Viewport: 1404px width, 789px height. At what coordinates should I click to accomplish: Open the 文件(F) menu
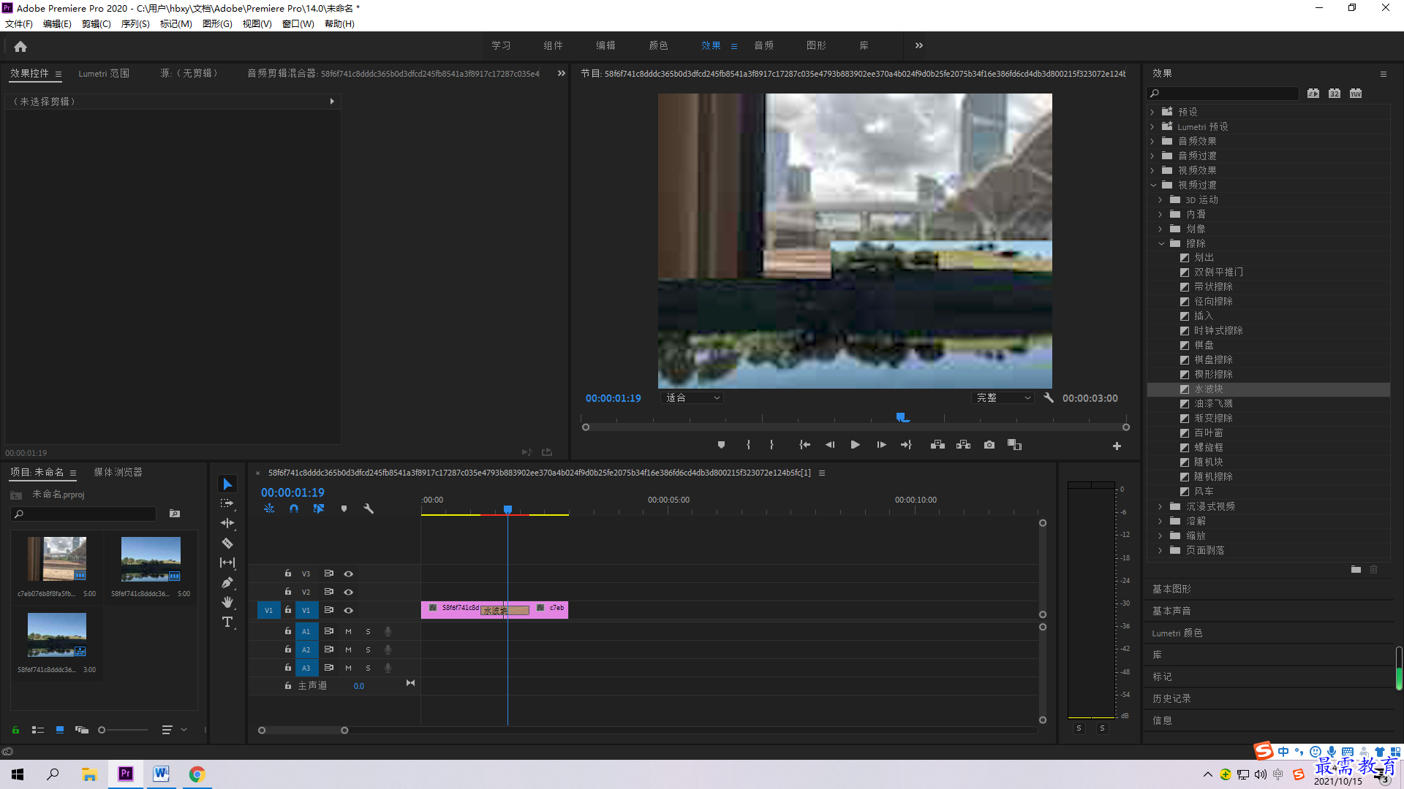[19, 24]
